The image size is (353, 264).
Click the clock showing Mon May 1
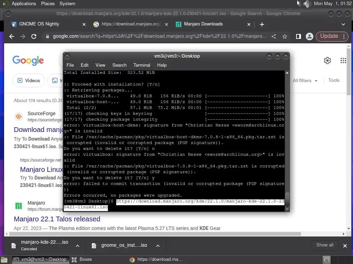[x=333, y=3]
